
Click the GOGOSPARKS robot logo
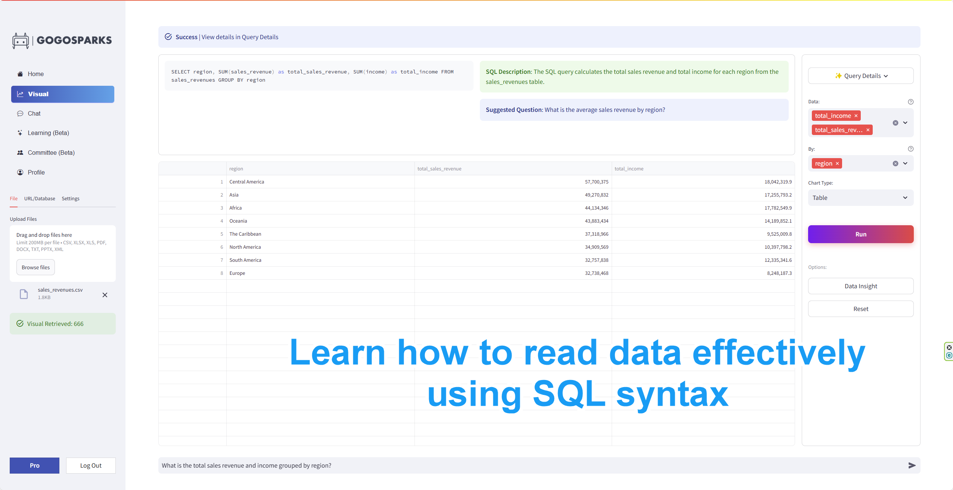(21, 40)
